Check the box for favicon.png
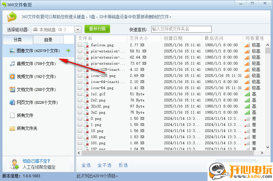 pos(80,45)
